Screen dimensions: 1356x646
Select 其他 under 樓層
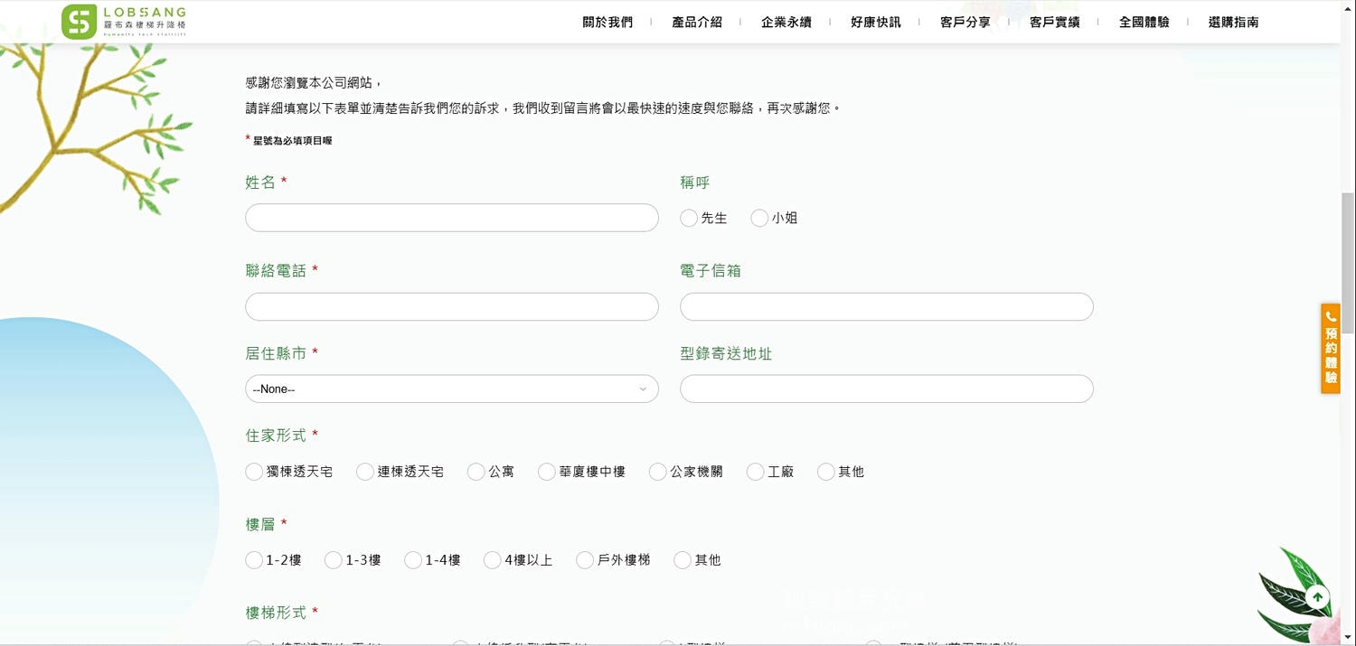click(683, 560)
